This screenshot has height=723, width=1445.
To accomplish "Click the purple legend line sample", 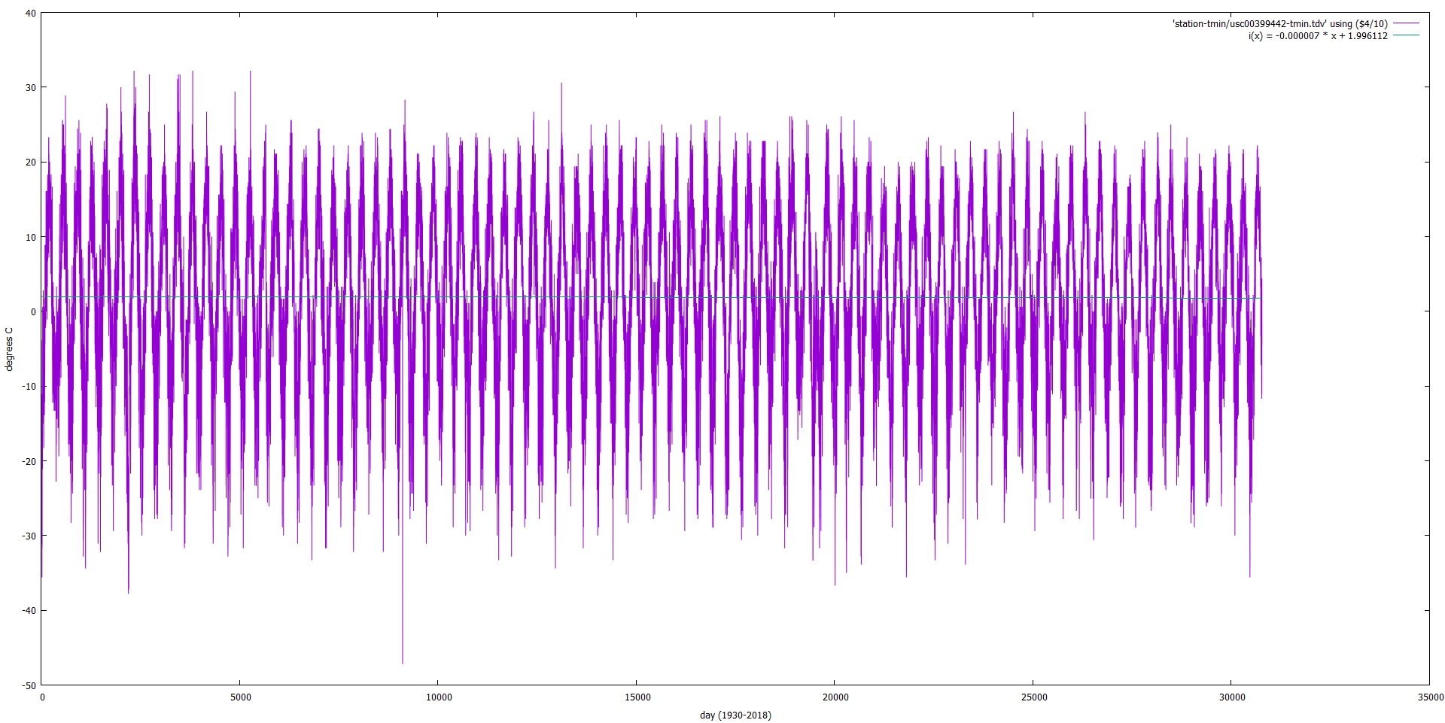I will pyautogui.click(x=1405, y=24).
